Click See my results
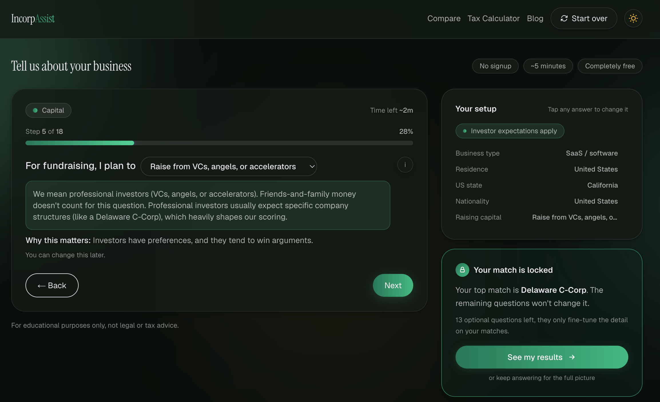The height and width of the screenshot is (402, 660). tap(542, 357)
